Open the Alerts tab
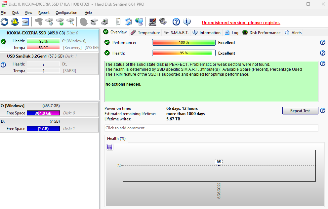This screenshot has height=209, width=328. point(293,33)
